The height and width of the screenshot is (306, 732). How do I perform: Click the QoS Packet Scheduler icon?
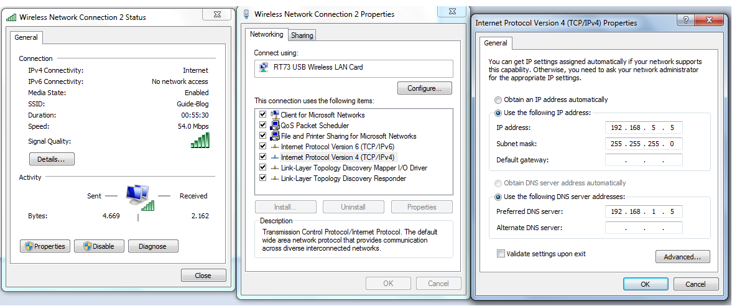tap(275, 125)
